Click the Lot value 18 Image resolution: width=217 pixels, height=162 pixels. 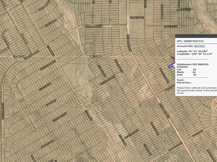194,70
